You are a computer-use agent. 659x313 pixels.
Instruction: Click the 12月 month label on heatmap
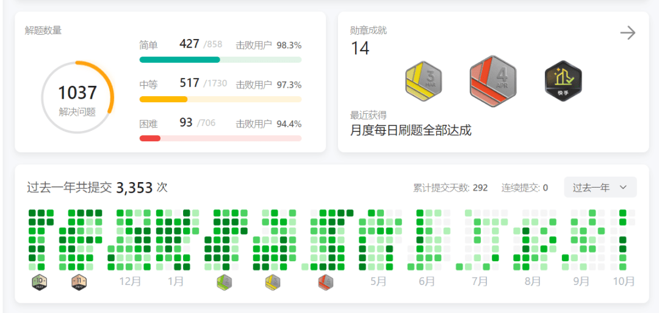130,281
